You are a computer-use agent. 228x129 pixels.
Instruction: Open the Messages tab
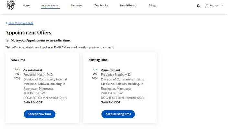coord(76,5)
